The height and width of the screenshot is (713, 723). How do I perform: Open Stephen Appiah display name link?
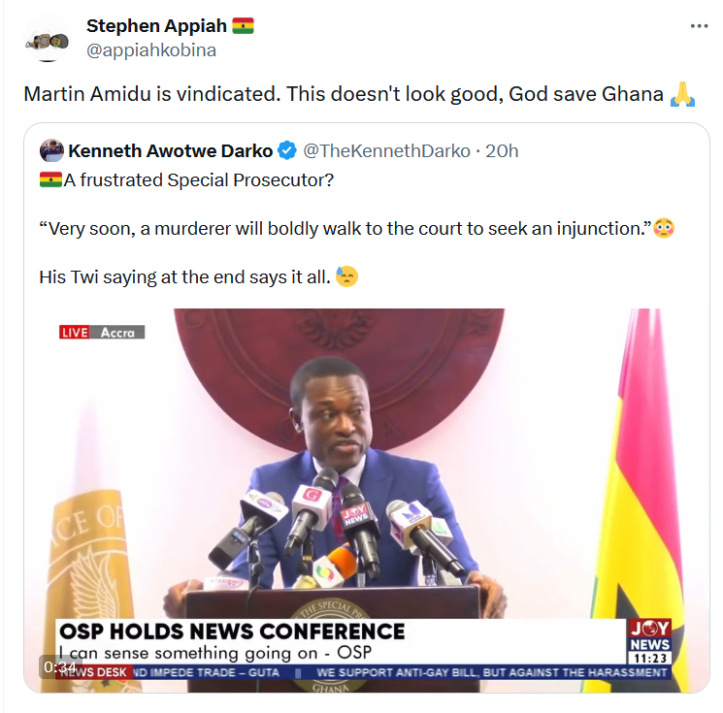[157, 26]
